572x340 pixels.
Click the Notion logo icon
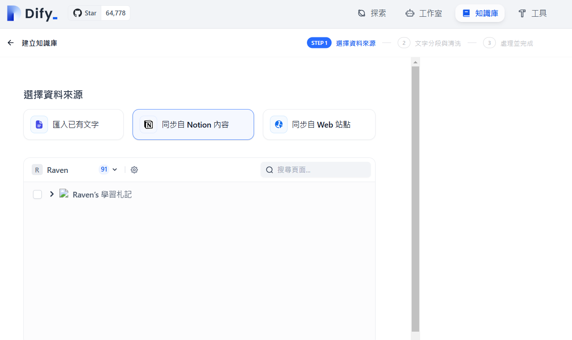click(x=148, y=124)
